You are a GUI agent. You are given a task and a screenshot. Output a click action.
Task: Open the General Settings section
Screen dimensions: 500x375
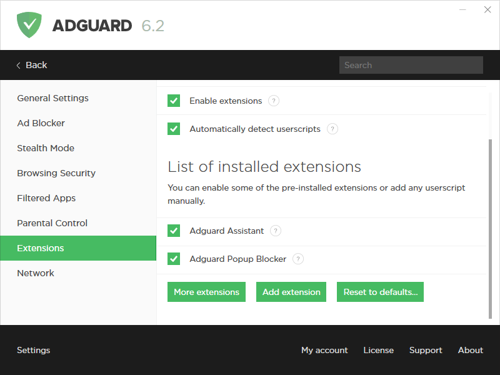coord(52,98)
